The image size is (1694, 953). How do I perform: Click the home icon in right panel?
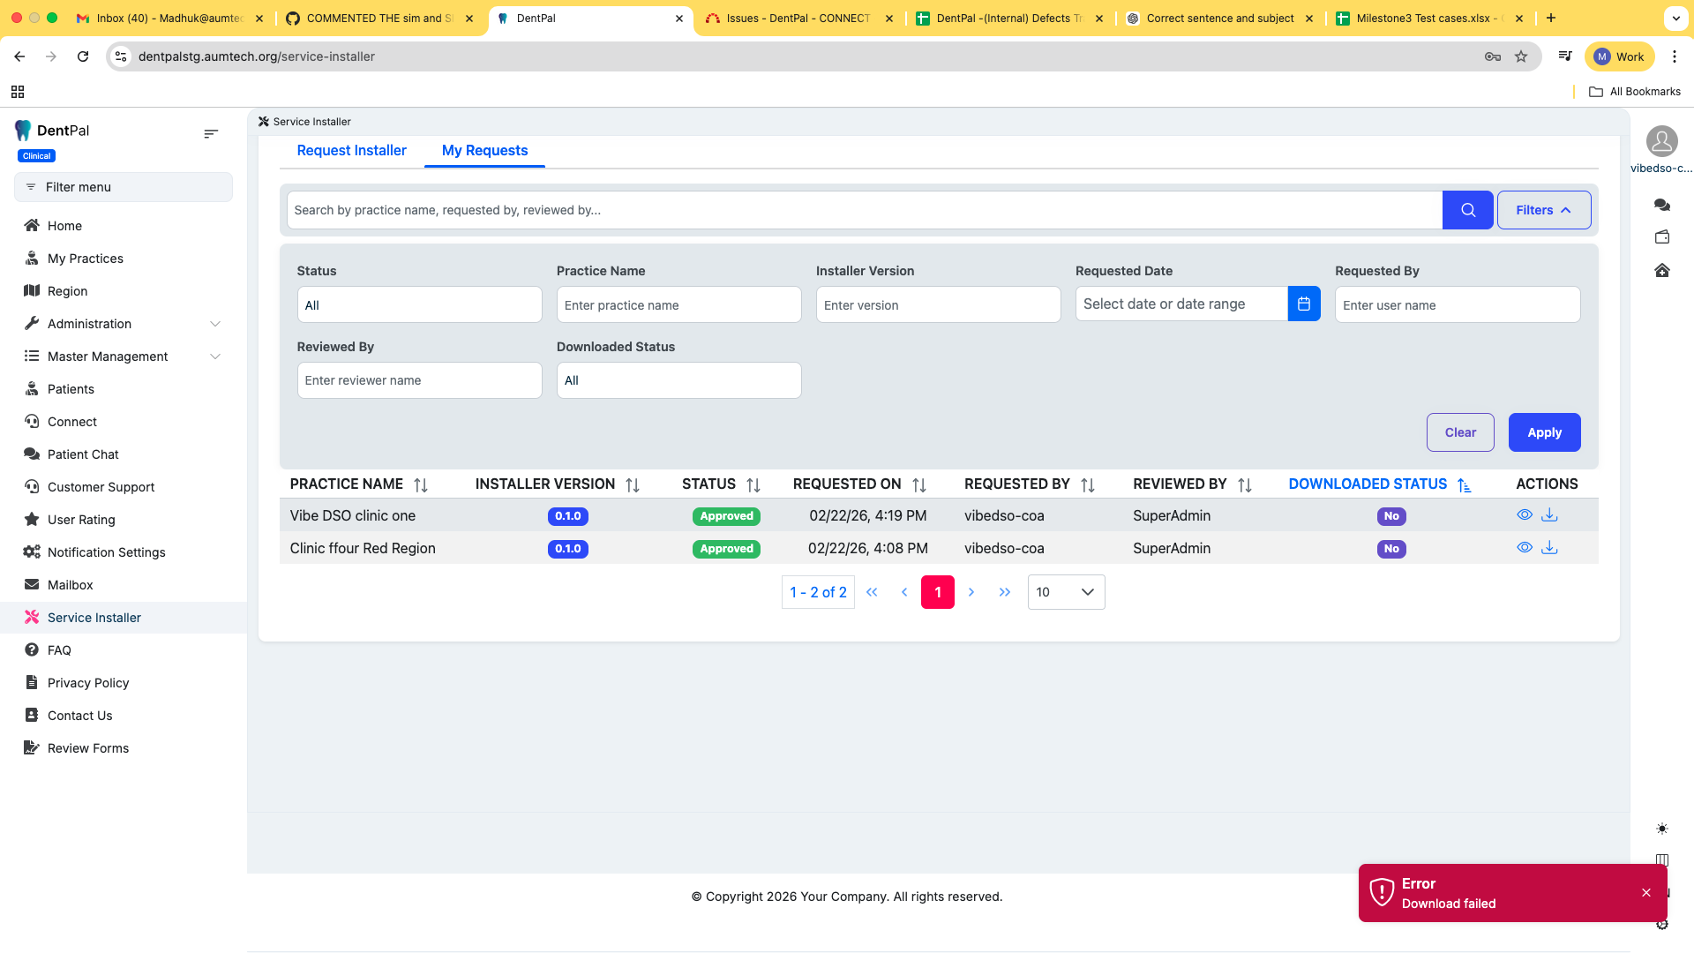(1661, 270)
